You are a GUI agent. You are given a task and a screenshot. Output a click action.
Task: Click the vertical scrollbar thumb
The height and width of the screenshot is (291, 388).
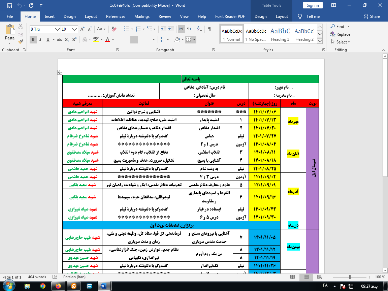coord(385,117)
